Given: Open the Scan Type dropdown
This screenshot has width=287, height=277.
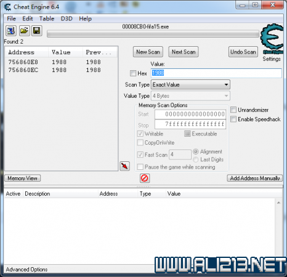Looking at the screenshot, I should coord(190,84).
